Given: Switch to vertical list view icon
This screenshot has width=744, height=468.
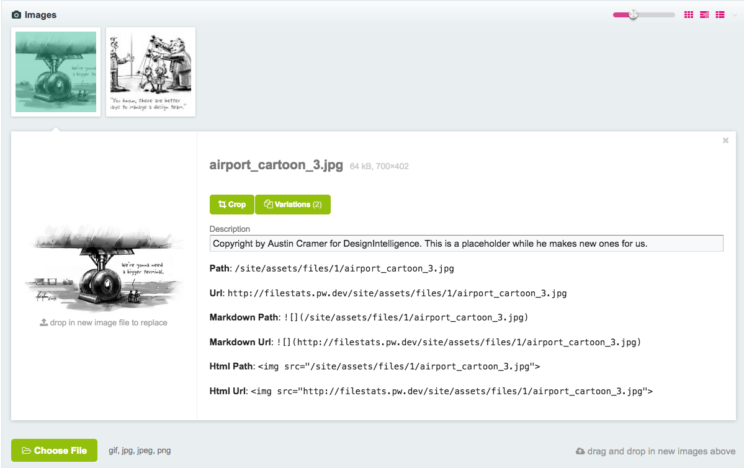Looking at the screenshot, I should (x=720, y=15).
